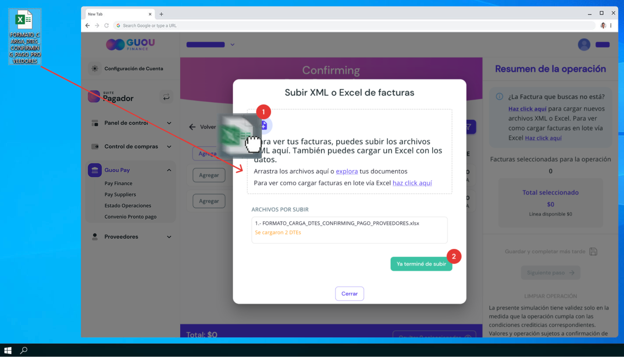The image size is (624, 357).
Task: Click the Proveedores person icon
Action: (95, 237)
